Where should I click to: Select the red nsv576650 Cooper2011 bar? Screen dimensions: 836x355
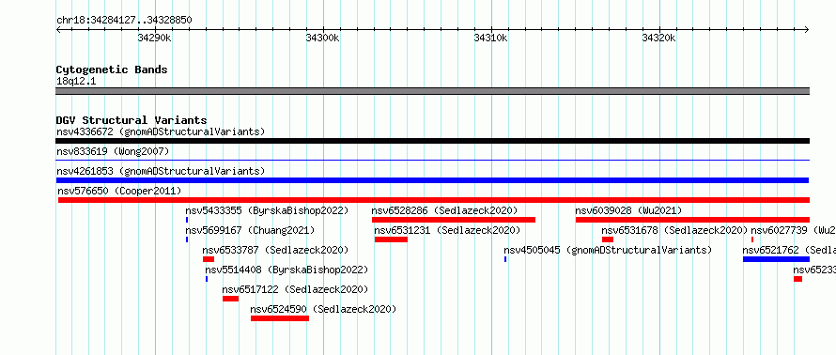[x=434, y=200]
